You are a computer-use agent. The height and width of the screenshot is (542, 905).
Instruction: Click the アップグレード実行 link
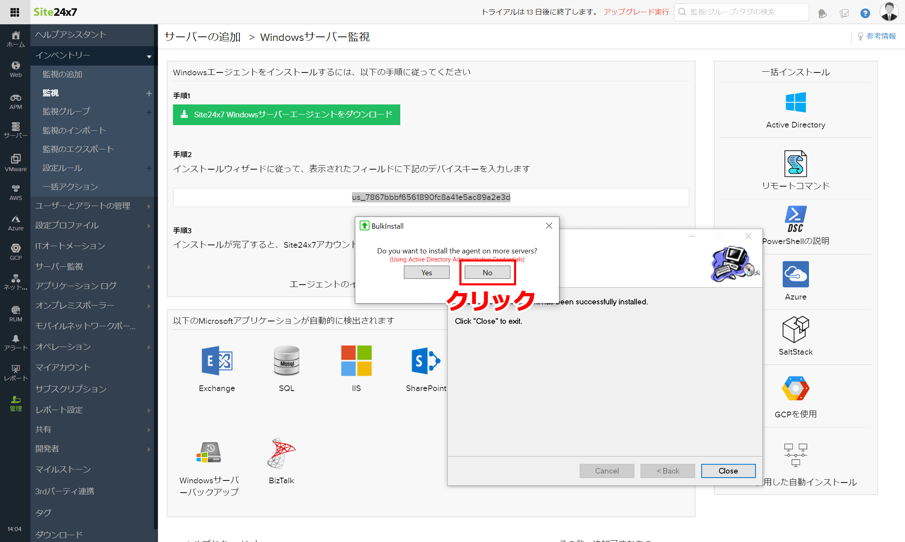[x=636, y=12]
